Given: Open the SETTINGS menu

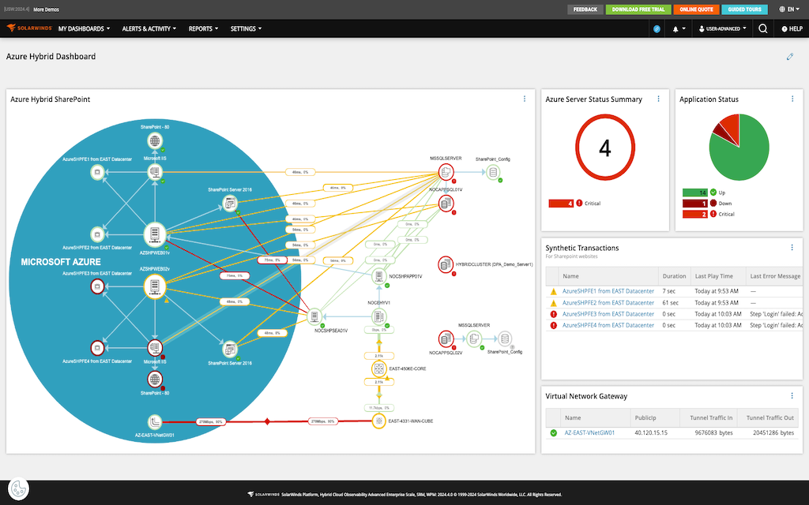Looking at the screenshot, I should click(x=245, y=28).
